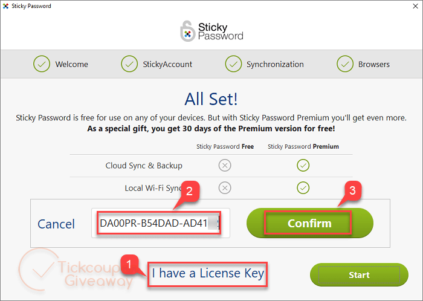Click the I have a License Key link

[208, 274]
